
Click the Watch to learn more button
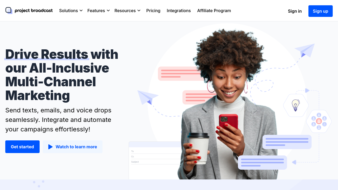point(73,147)
